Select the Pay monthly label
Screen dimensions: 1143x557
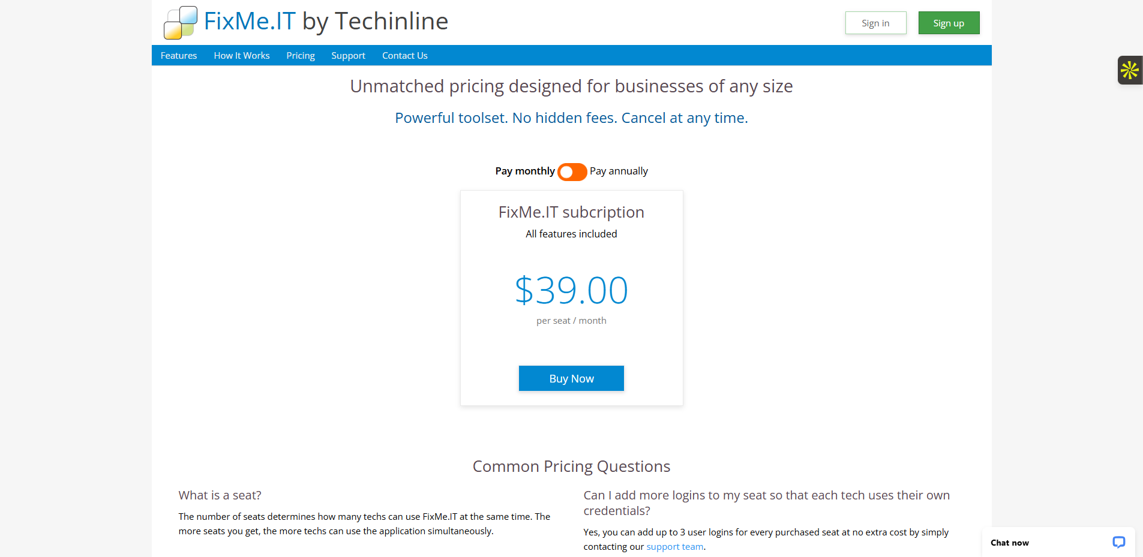pos(524,171)
